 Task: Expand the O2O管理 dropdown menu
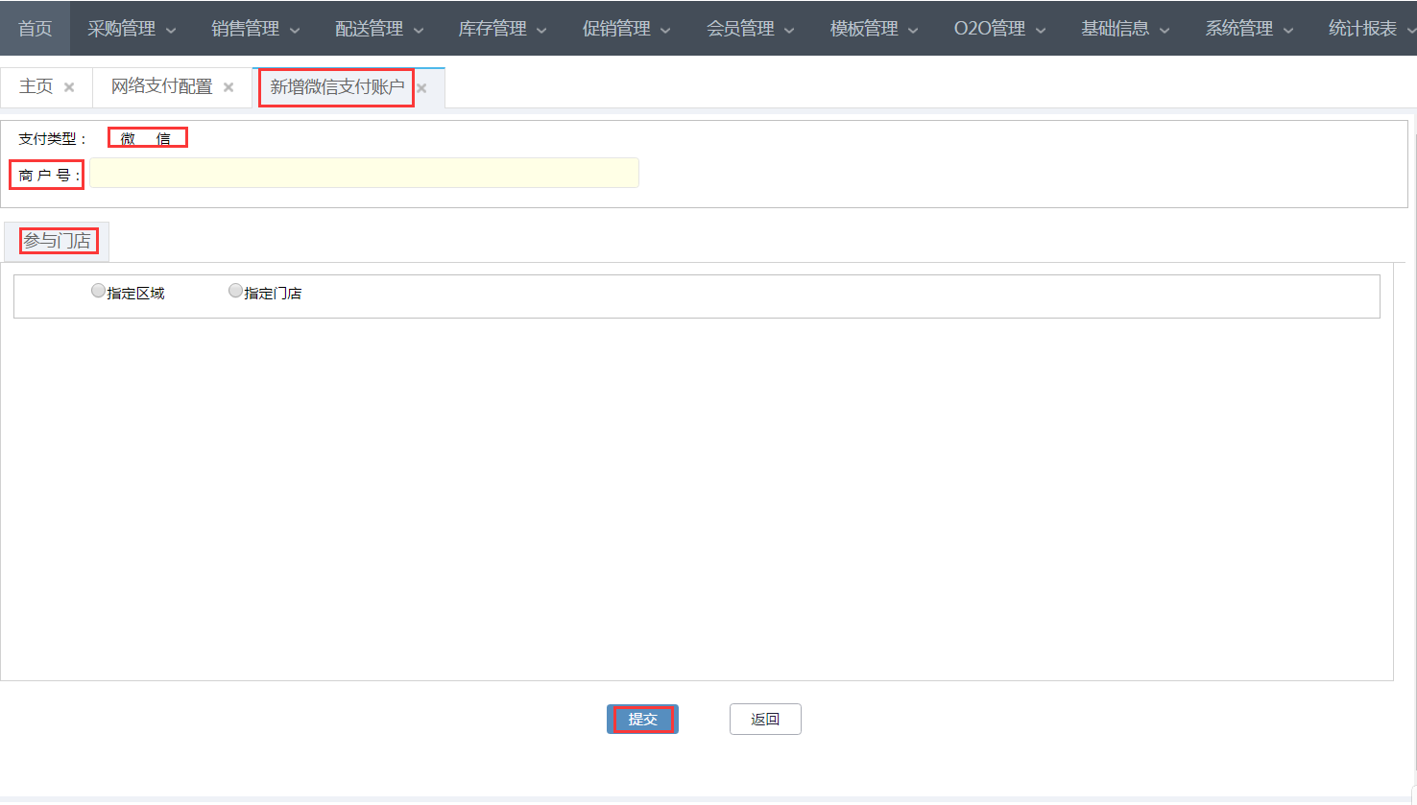(x=1000, y=29)
